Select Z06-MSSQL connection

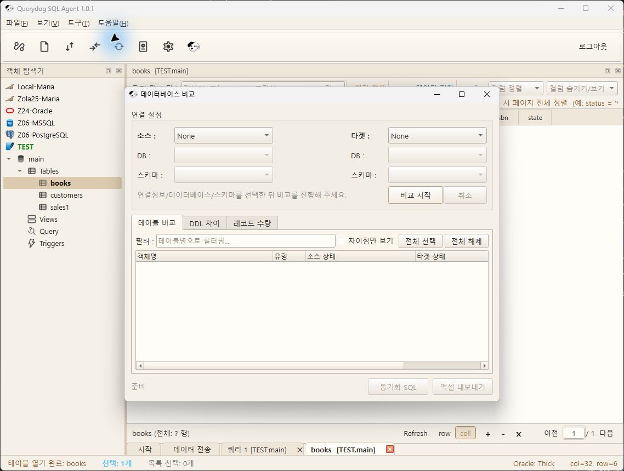36,123
